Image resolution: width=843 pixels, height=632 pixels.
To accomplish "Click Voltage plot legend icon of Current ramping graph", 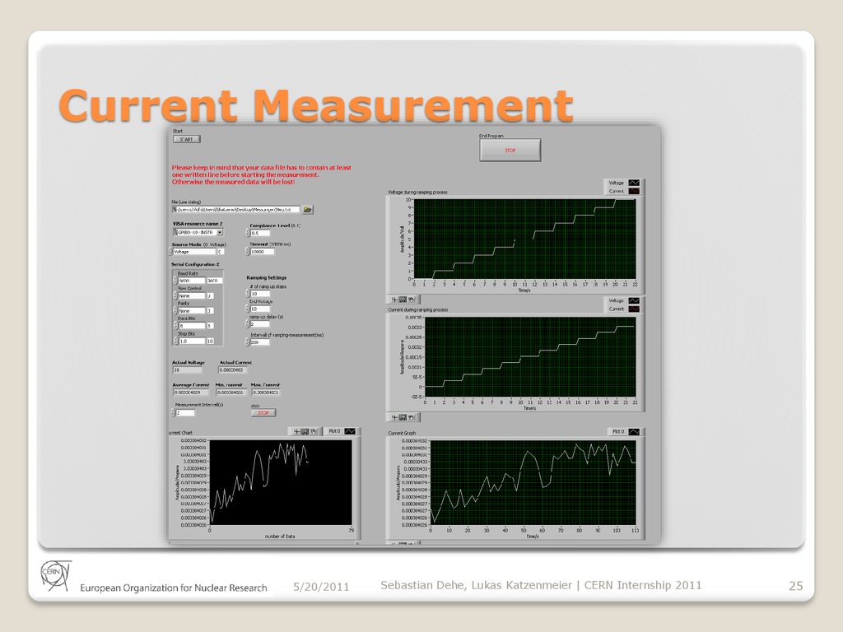I will pos(634,301).
